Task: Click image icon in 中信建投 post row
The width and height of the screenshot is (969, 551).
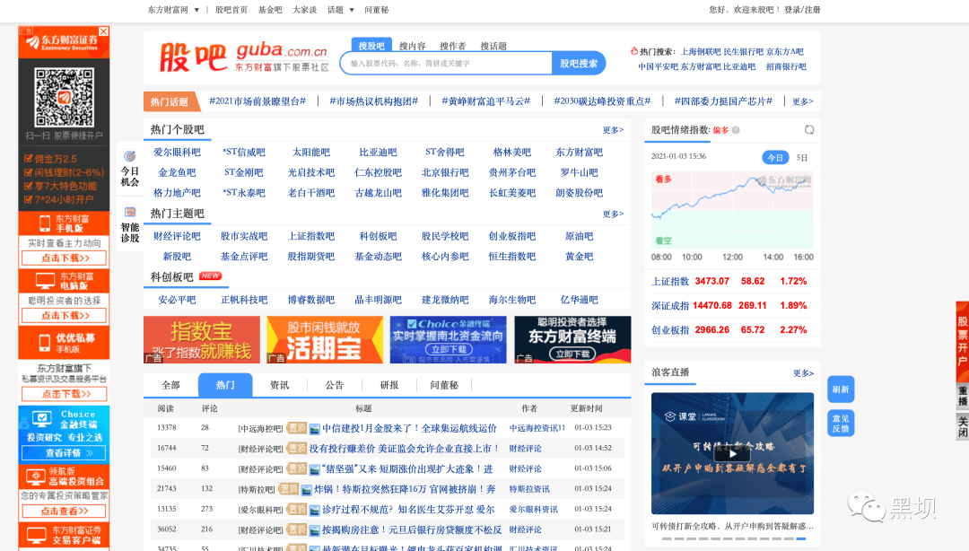Action: coord(315,429)
